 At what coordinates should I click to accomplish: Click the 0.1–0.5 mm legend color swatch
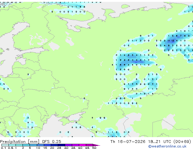click(x=5, y=145)
